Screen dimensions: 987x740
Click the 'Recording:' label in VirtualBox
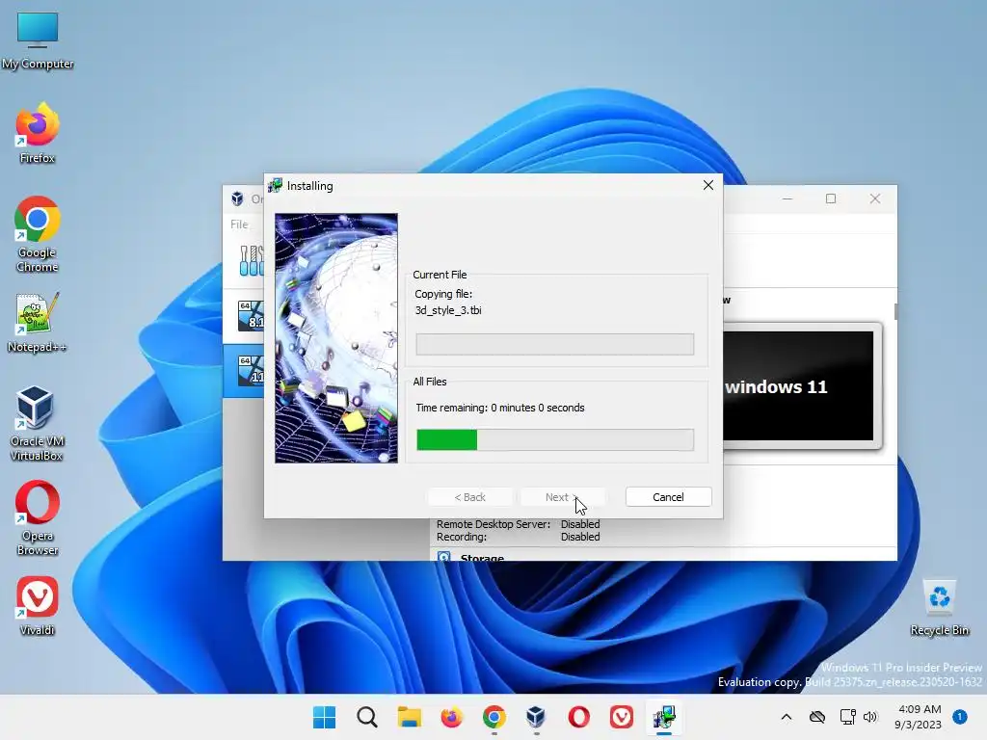pos(462,537)
